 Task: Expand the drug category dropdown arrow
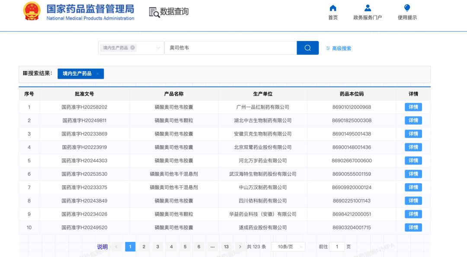(158, 48)
